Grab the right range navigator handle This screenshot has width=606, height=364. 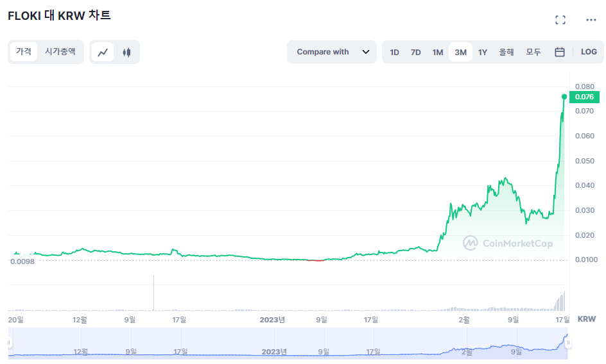[x=567, y=342]
